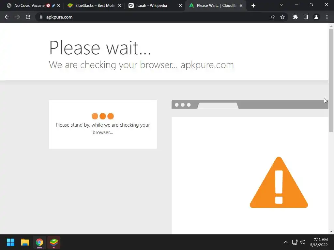This screenshot has width=334, height=250.
Task: Switch to the No Covid Vaccine tab
Action: (29, 6)
